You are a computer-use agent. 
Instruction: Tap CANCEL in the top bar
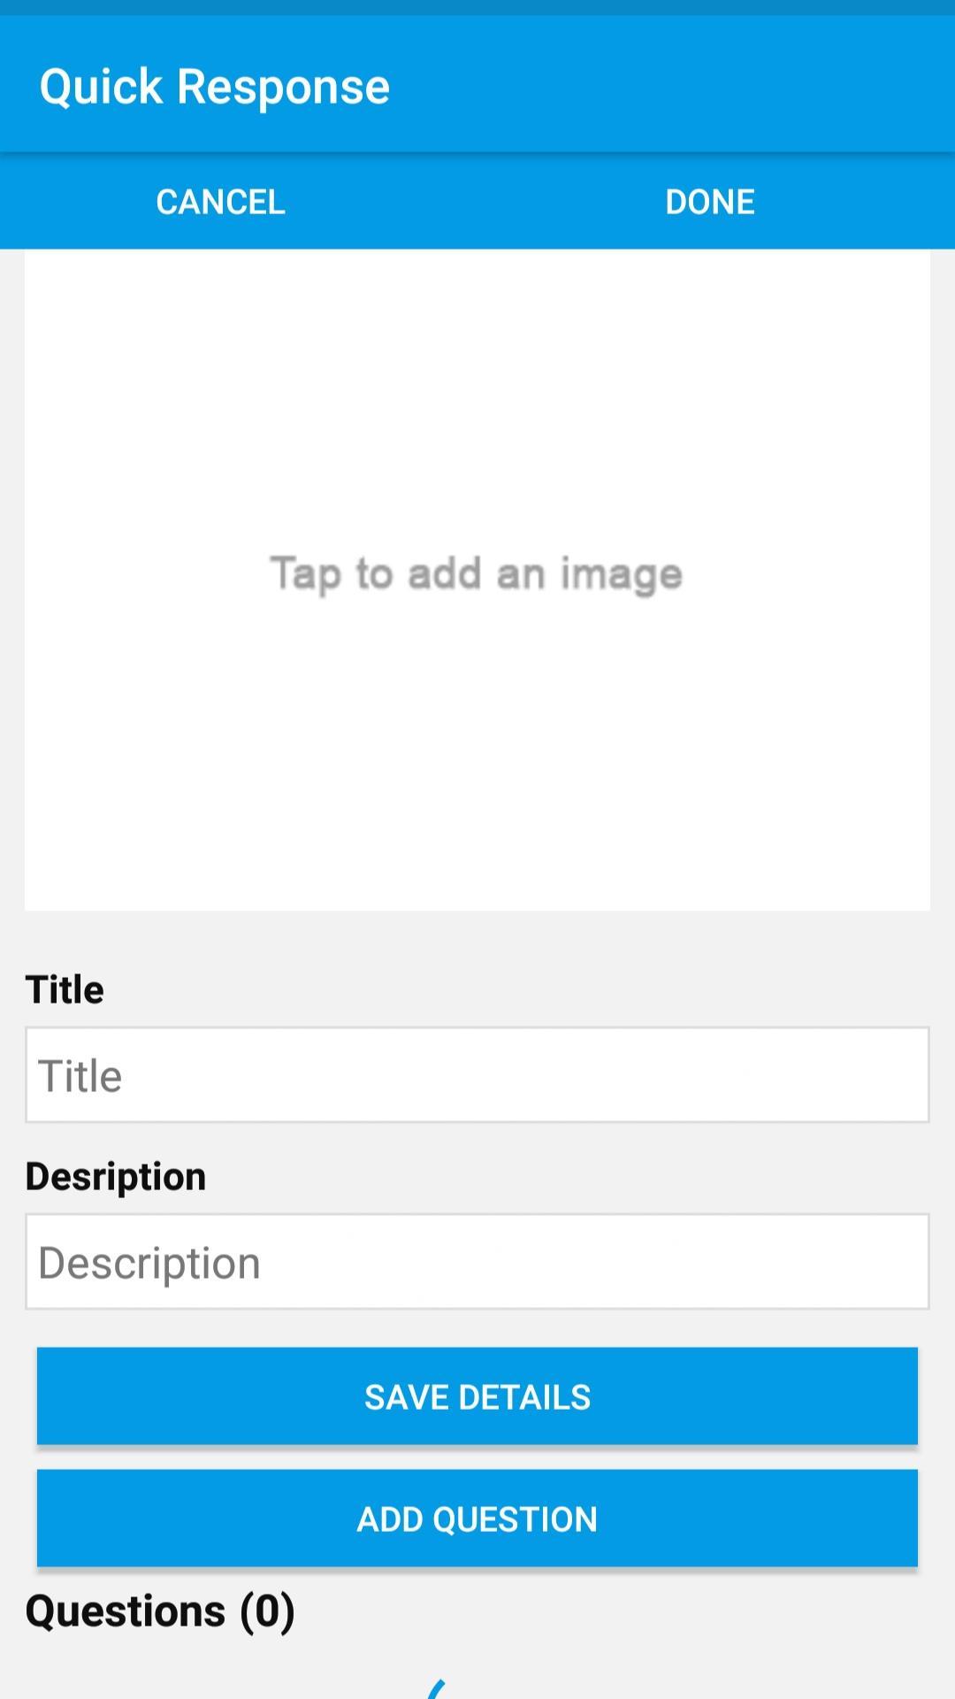[x=220, y=202]
